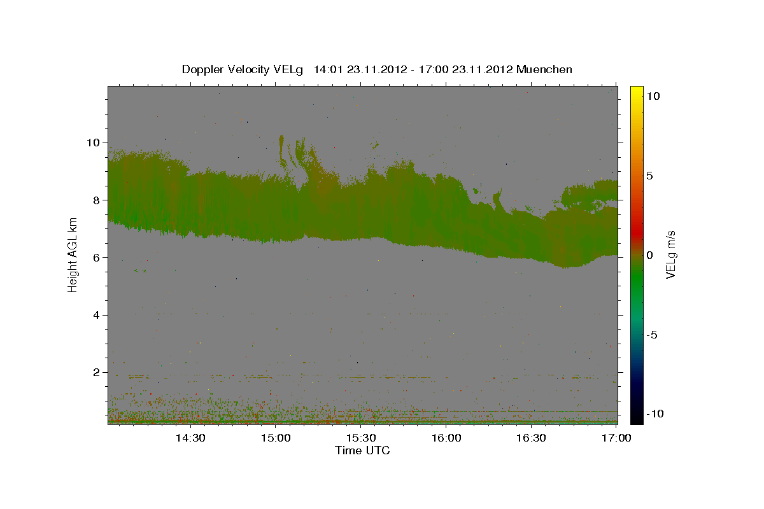The height and width of the screenshot is (509, 764).
Task: Click the colorbar value 0 label
Action: tap(649, 255)
